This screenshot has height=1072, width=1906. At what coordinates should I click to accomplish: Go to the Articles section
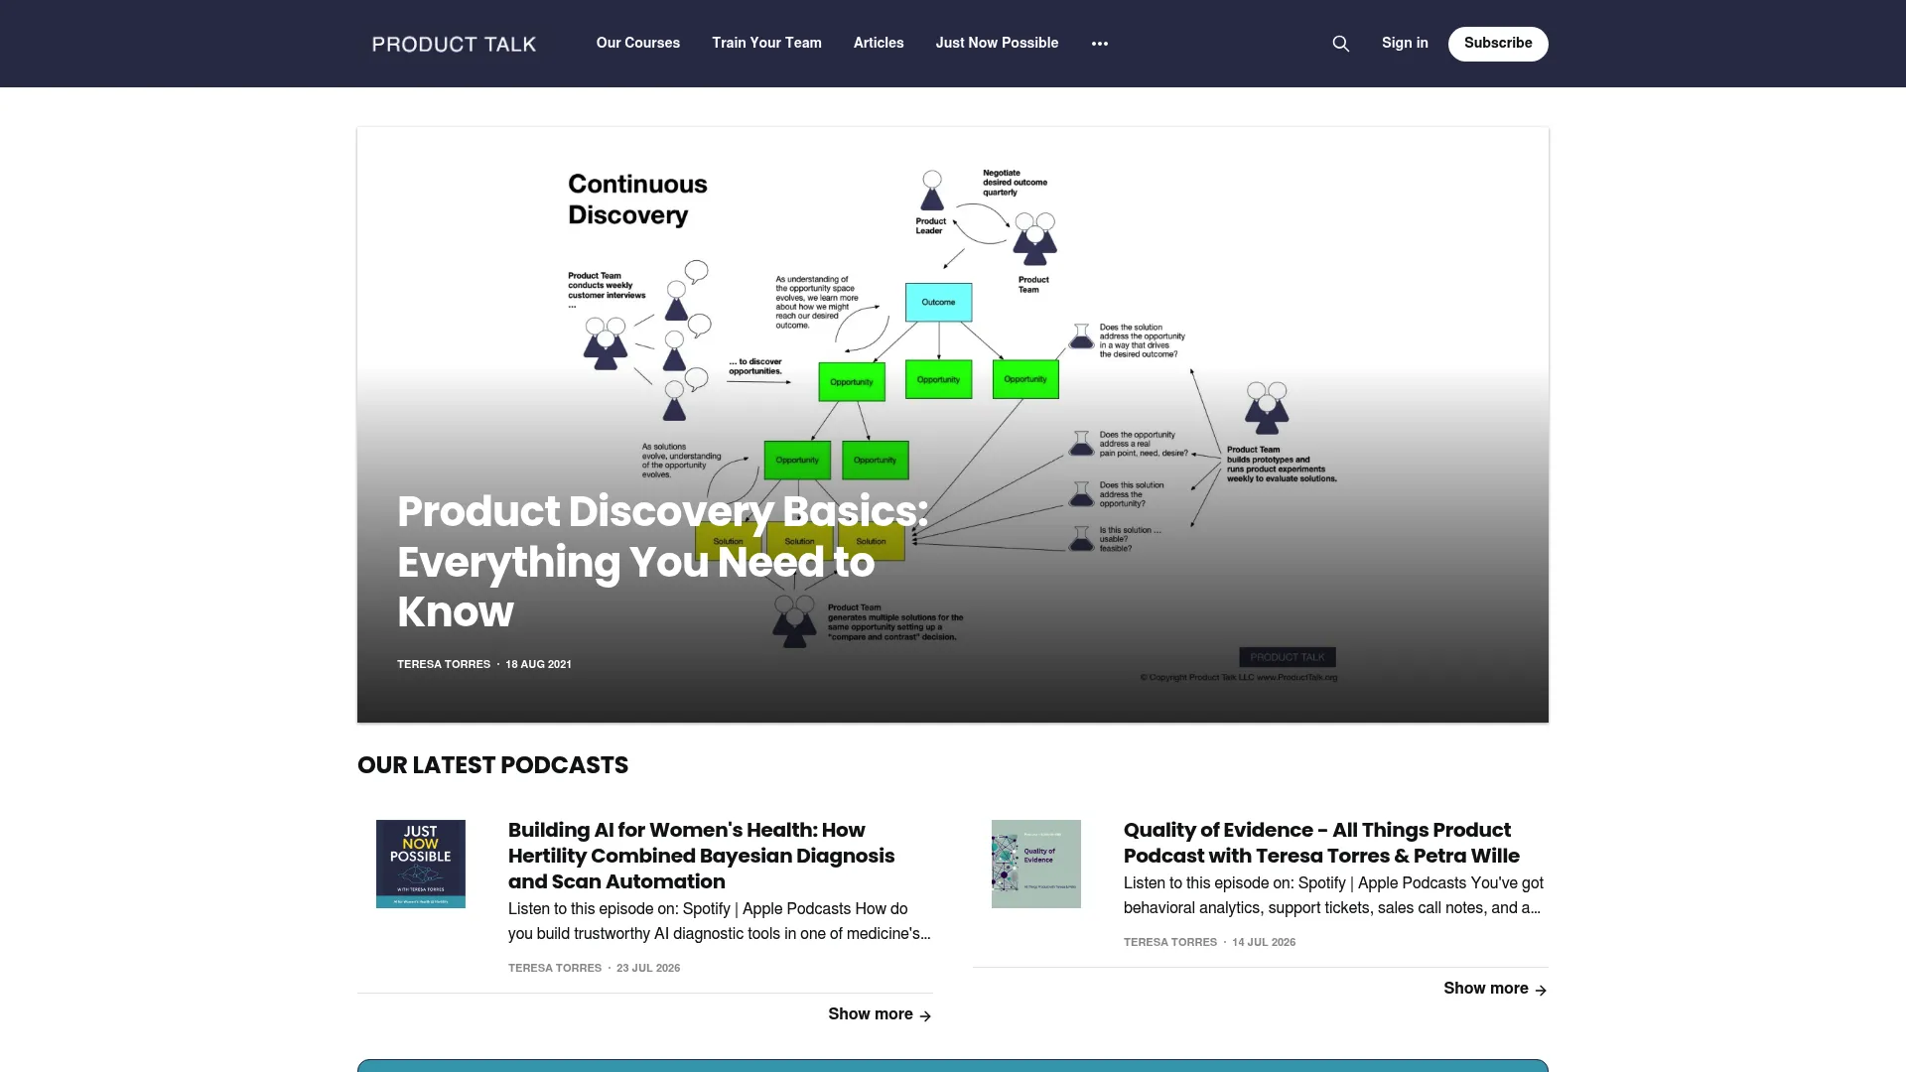pos(879,43)
